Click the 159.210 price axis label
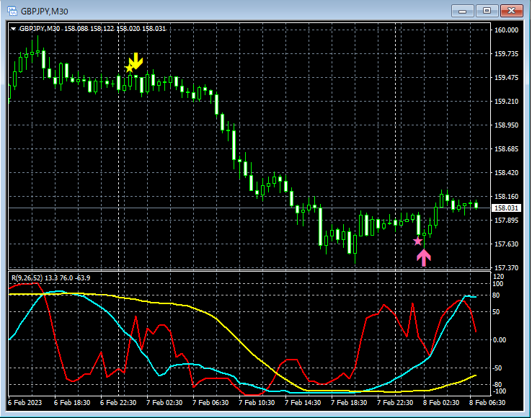This screenshot has width=532, height=418. coord(507,101)
